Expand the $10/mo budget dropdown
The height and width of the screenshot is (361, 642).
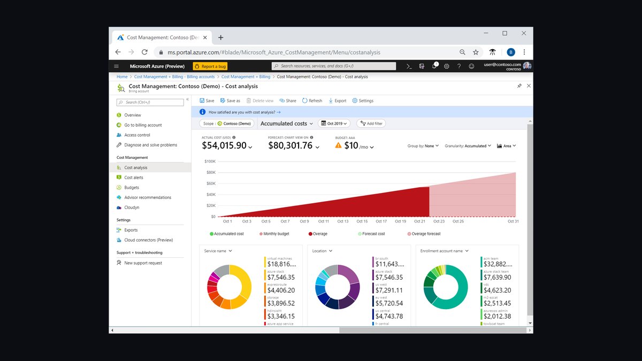click(371, 147)
